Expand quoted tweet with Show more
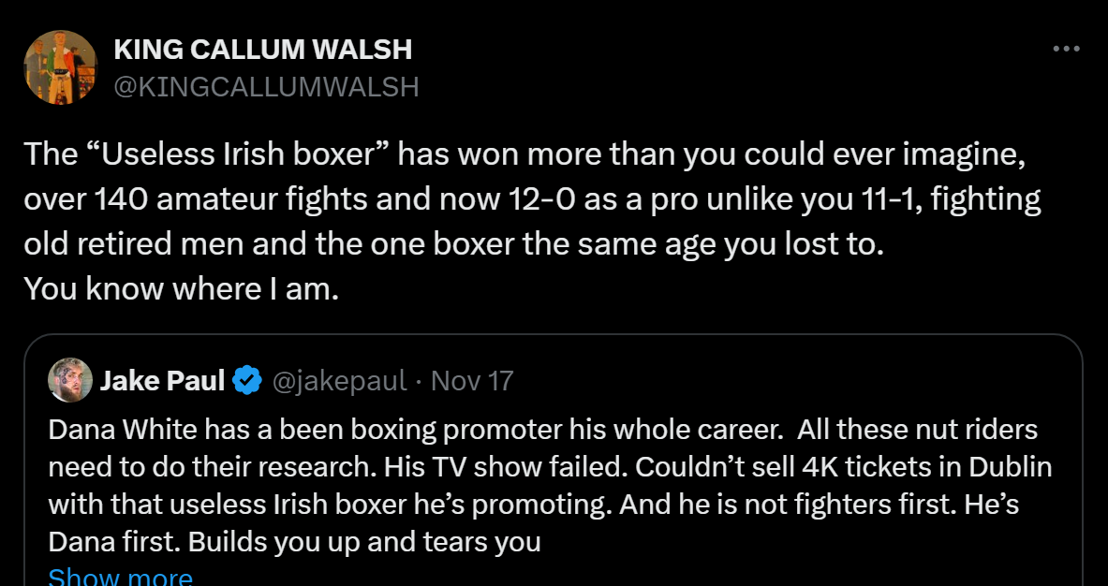 pos(120,577)
